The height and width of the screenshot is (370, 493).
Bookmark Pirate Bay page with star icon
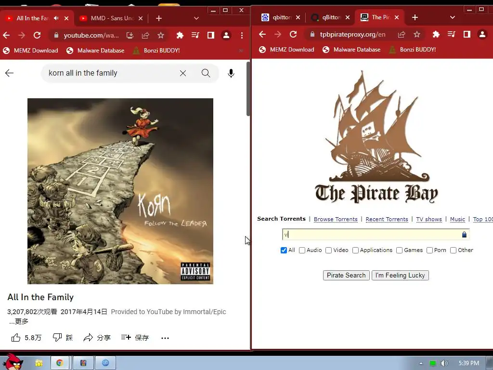tap(417, 34)
